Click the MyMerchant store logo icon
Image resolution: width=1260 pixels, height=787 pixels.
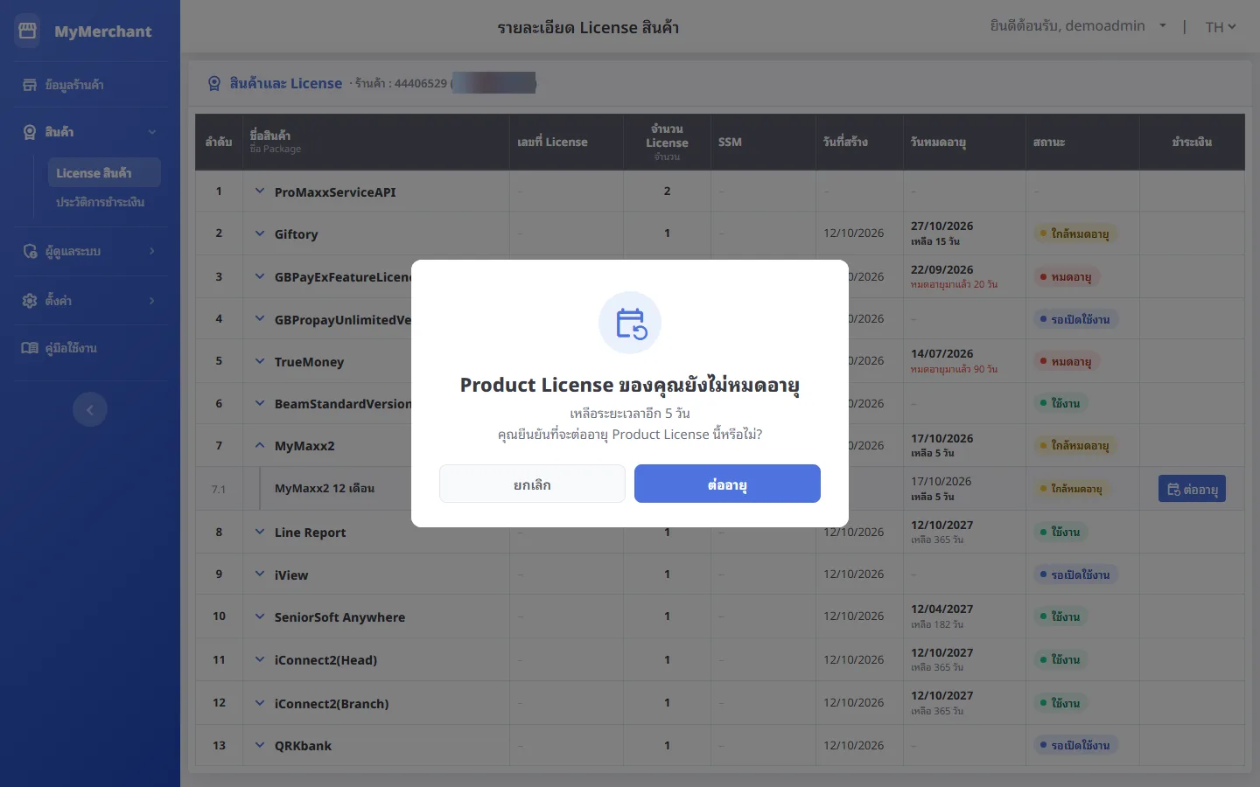pos(28,31)
